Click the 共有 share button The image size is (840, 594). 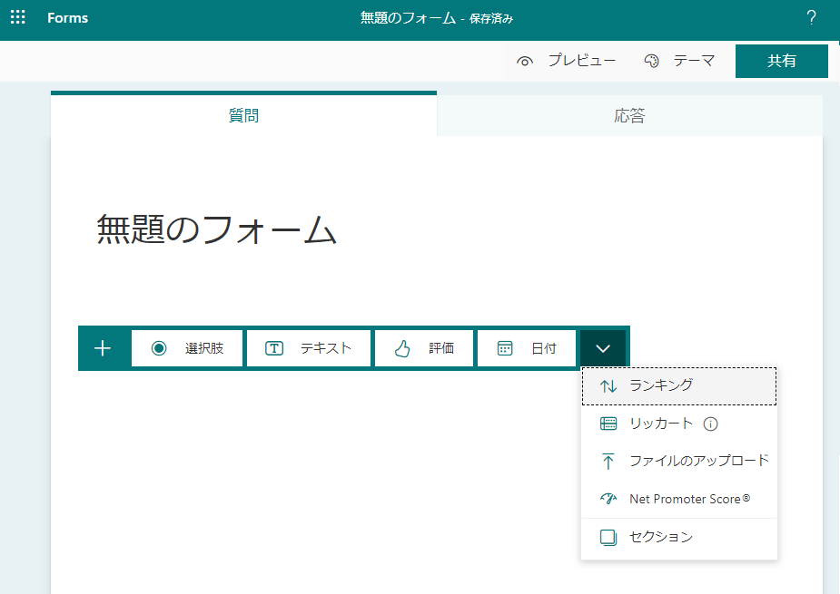782,61
